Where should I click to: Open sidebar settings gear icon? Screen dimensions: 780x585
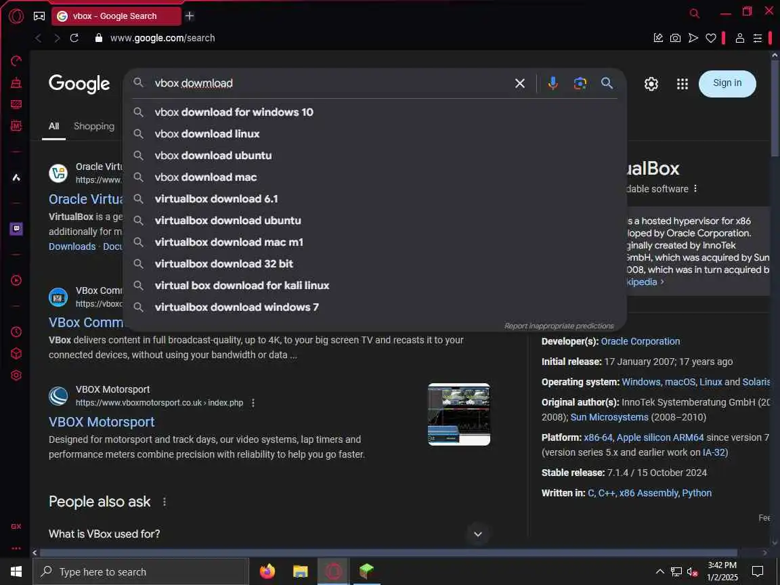16,376
